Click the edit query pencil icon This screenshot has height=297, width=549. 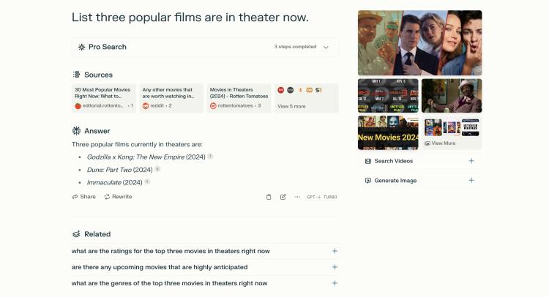click(283, 197)
